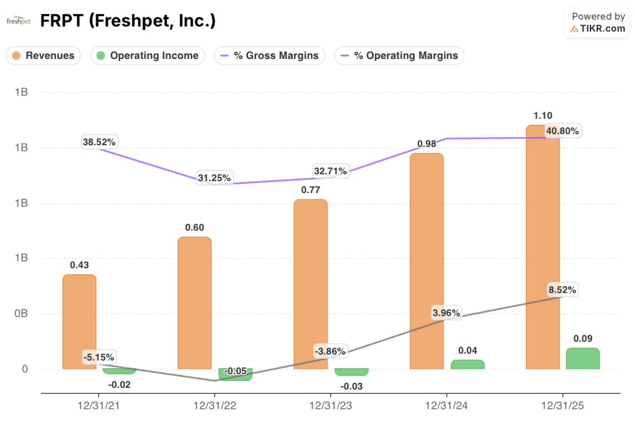Click the green dot in Operating Income legend
The image size is (635, 422).
(100, 55)
